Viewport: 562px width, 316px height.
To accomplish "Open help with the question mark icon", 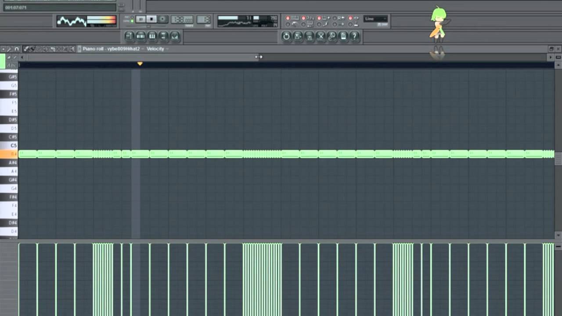I will [354, 36].
